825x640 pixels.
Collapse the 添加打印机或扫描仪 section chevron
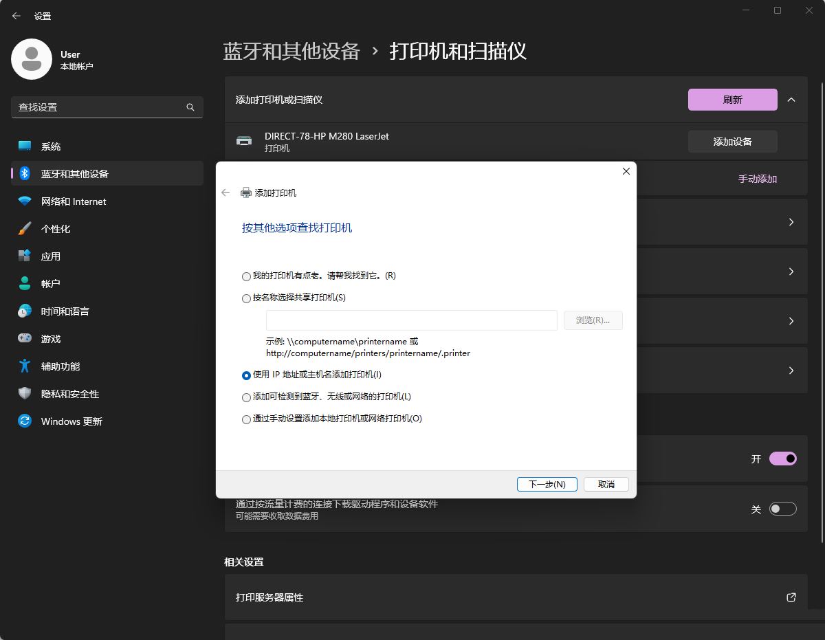click(x=792, y=99)
